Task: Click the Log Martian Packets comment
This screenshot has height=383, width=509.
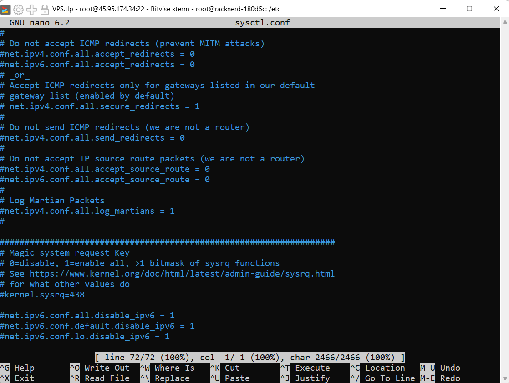Action: coord(52,201)
